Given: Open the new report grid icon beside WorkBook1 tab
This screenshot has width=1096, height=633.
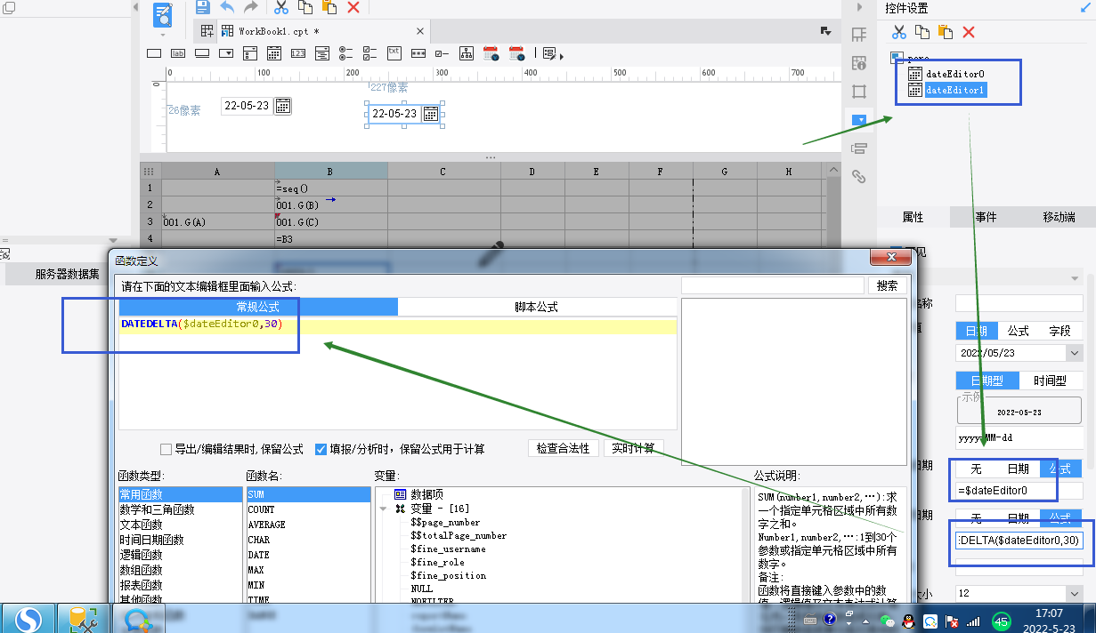Looking at the screenshot, I should coord(207,31).
